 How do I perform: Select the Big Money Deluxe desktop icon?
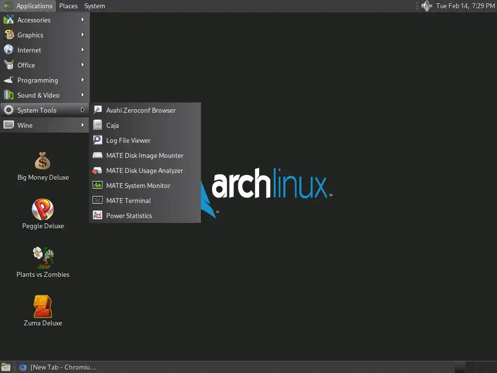point(43,161)
